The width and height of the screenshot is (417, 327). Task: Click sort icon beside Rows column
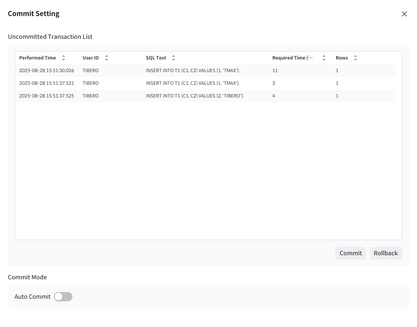[x=356, y=58]
